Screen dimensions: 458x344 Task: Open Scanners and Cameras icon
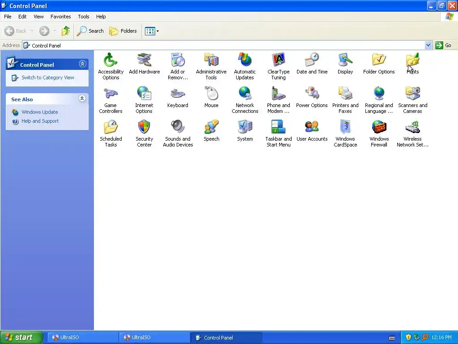pyautogui.click(x=412, y=94)
